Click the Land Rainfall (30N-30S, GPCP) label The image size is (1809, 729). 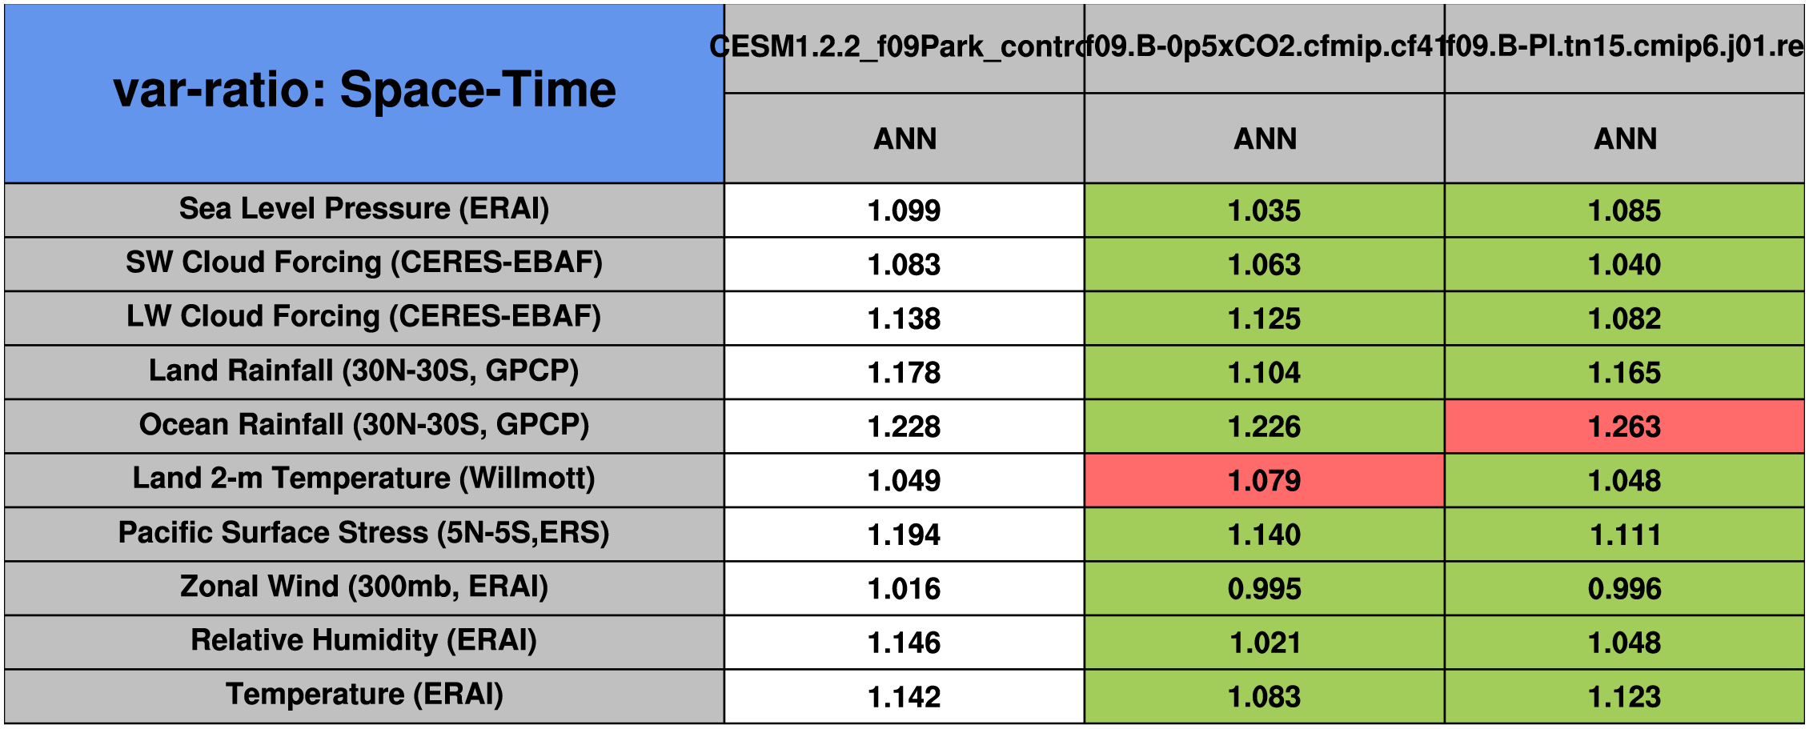pos(364,372)
